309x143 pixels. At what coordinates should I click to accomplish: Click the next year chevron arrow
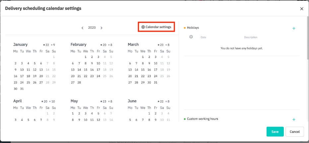tap(101, 28)
